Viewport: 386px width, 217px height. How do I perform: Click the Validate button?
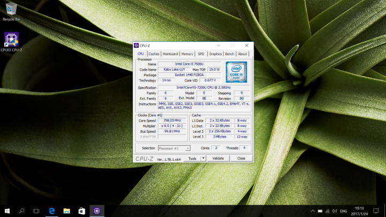(x=218, y=158)
